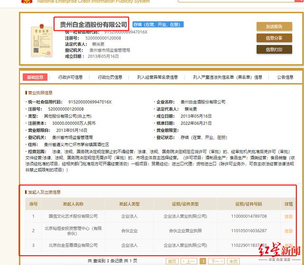Click the 上一 previous page button
This screenshot has height=265, width=304.
click(x=189, y=261)
